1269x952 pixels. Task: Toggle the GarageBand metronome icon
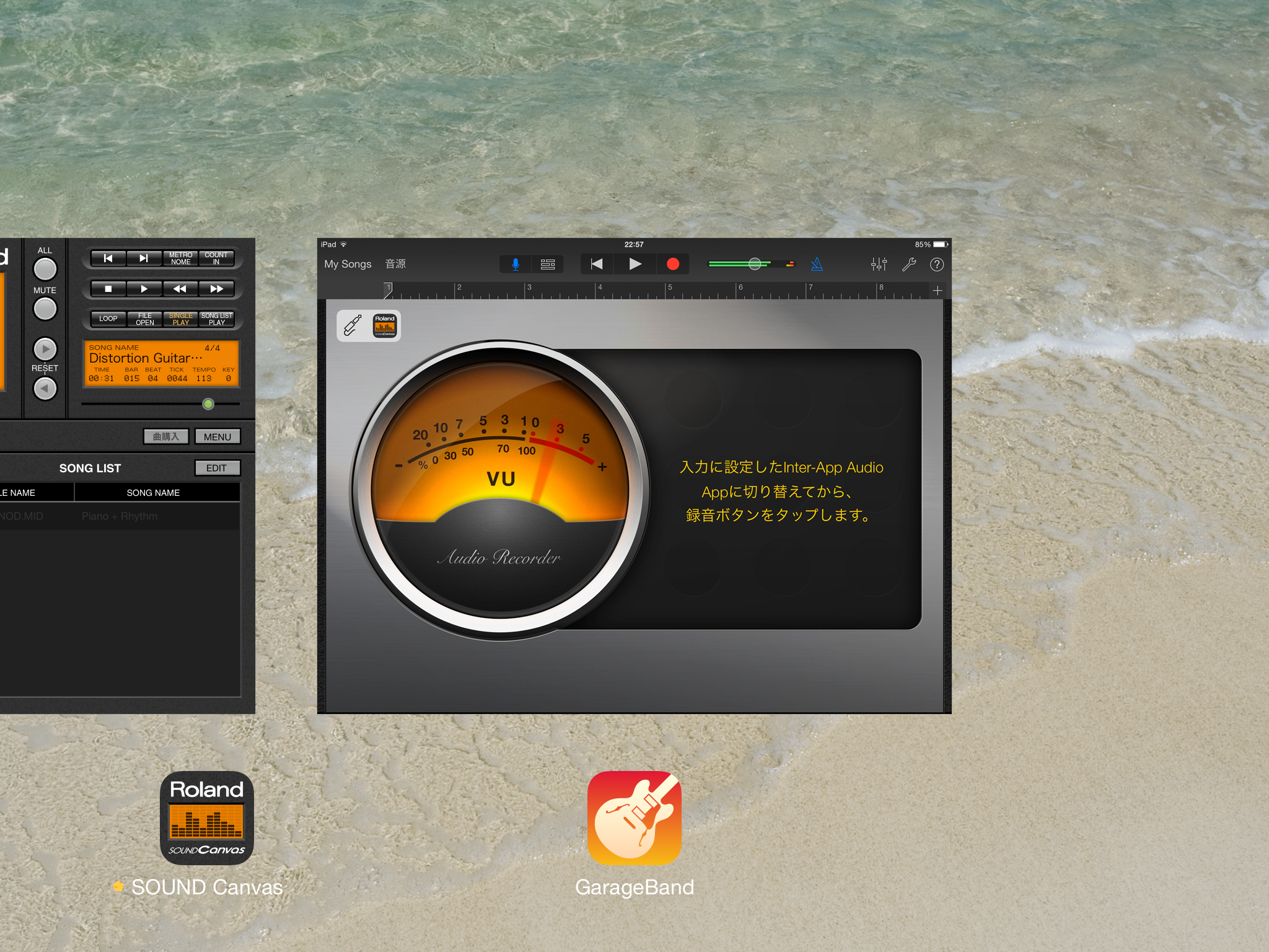tap(817, 265)
